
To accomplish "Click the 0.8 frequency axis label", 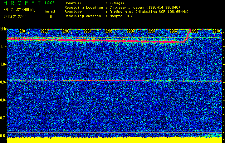I will pyautogui.click(x=3, y=100).
